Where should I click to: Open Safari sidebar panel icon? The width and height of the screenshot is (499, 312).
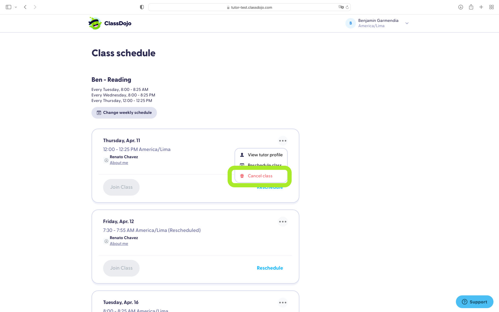(9, 7)
